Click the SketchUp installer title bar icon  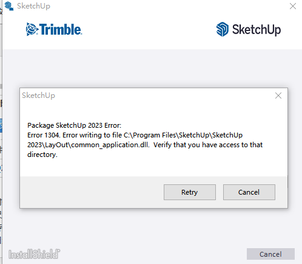[x=9, y=6]
